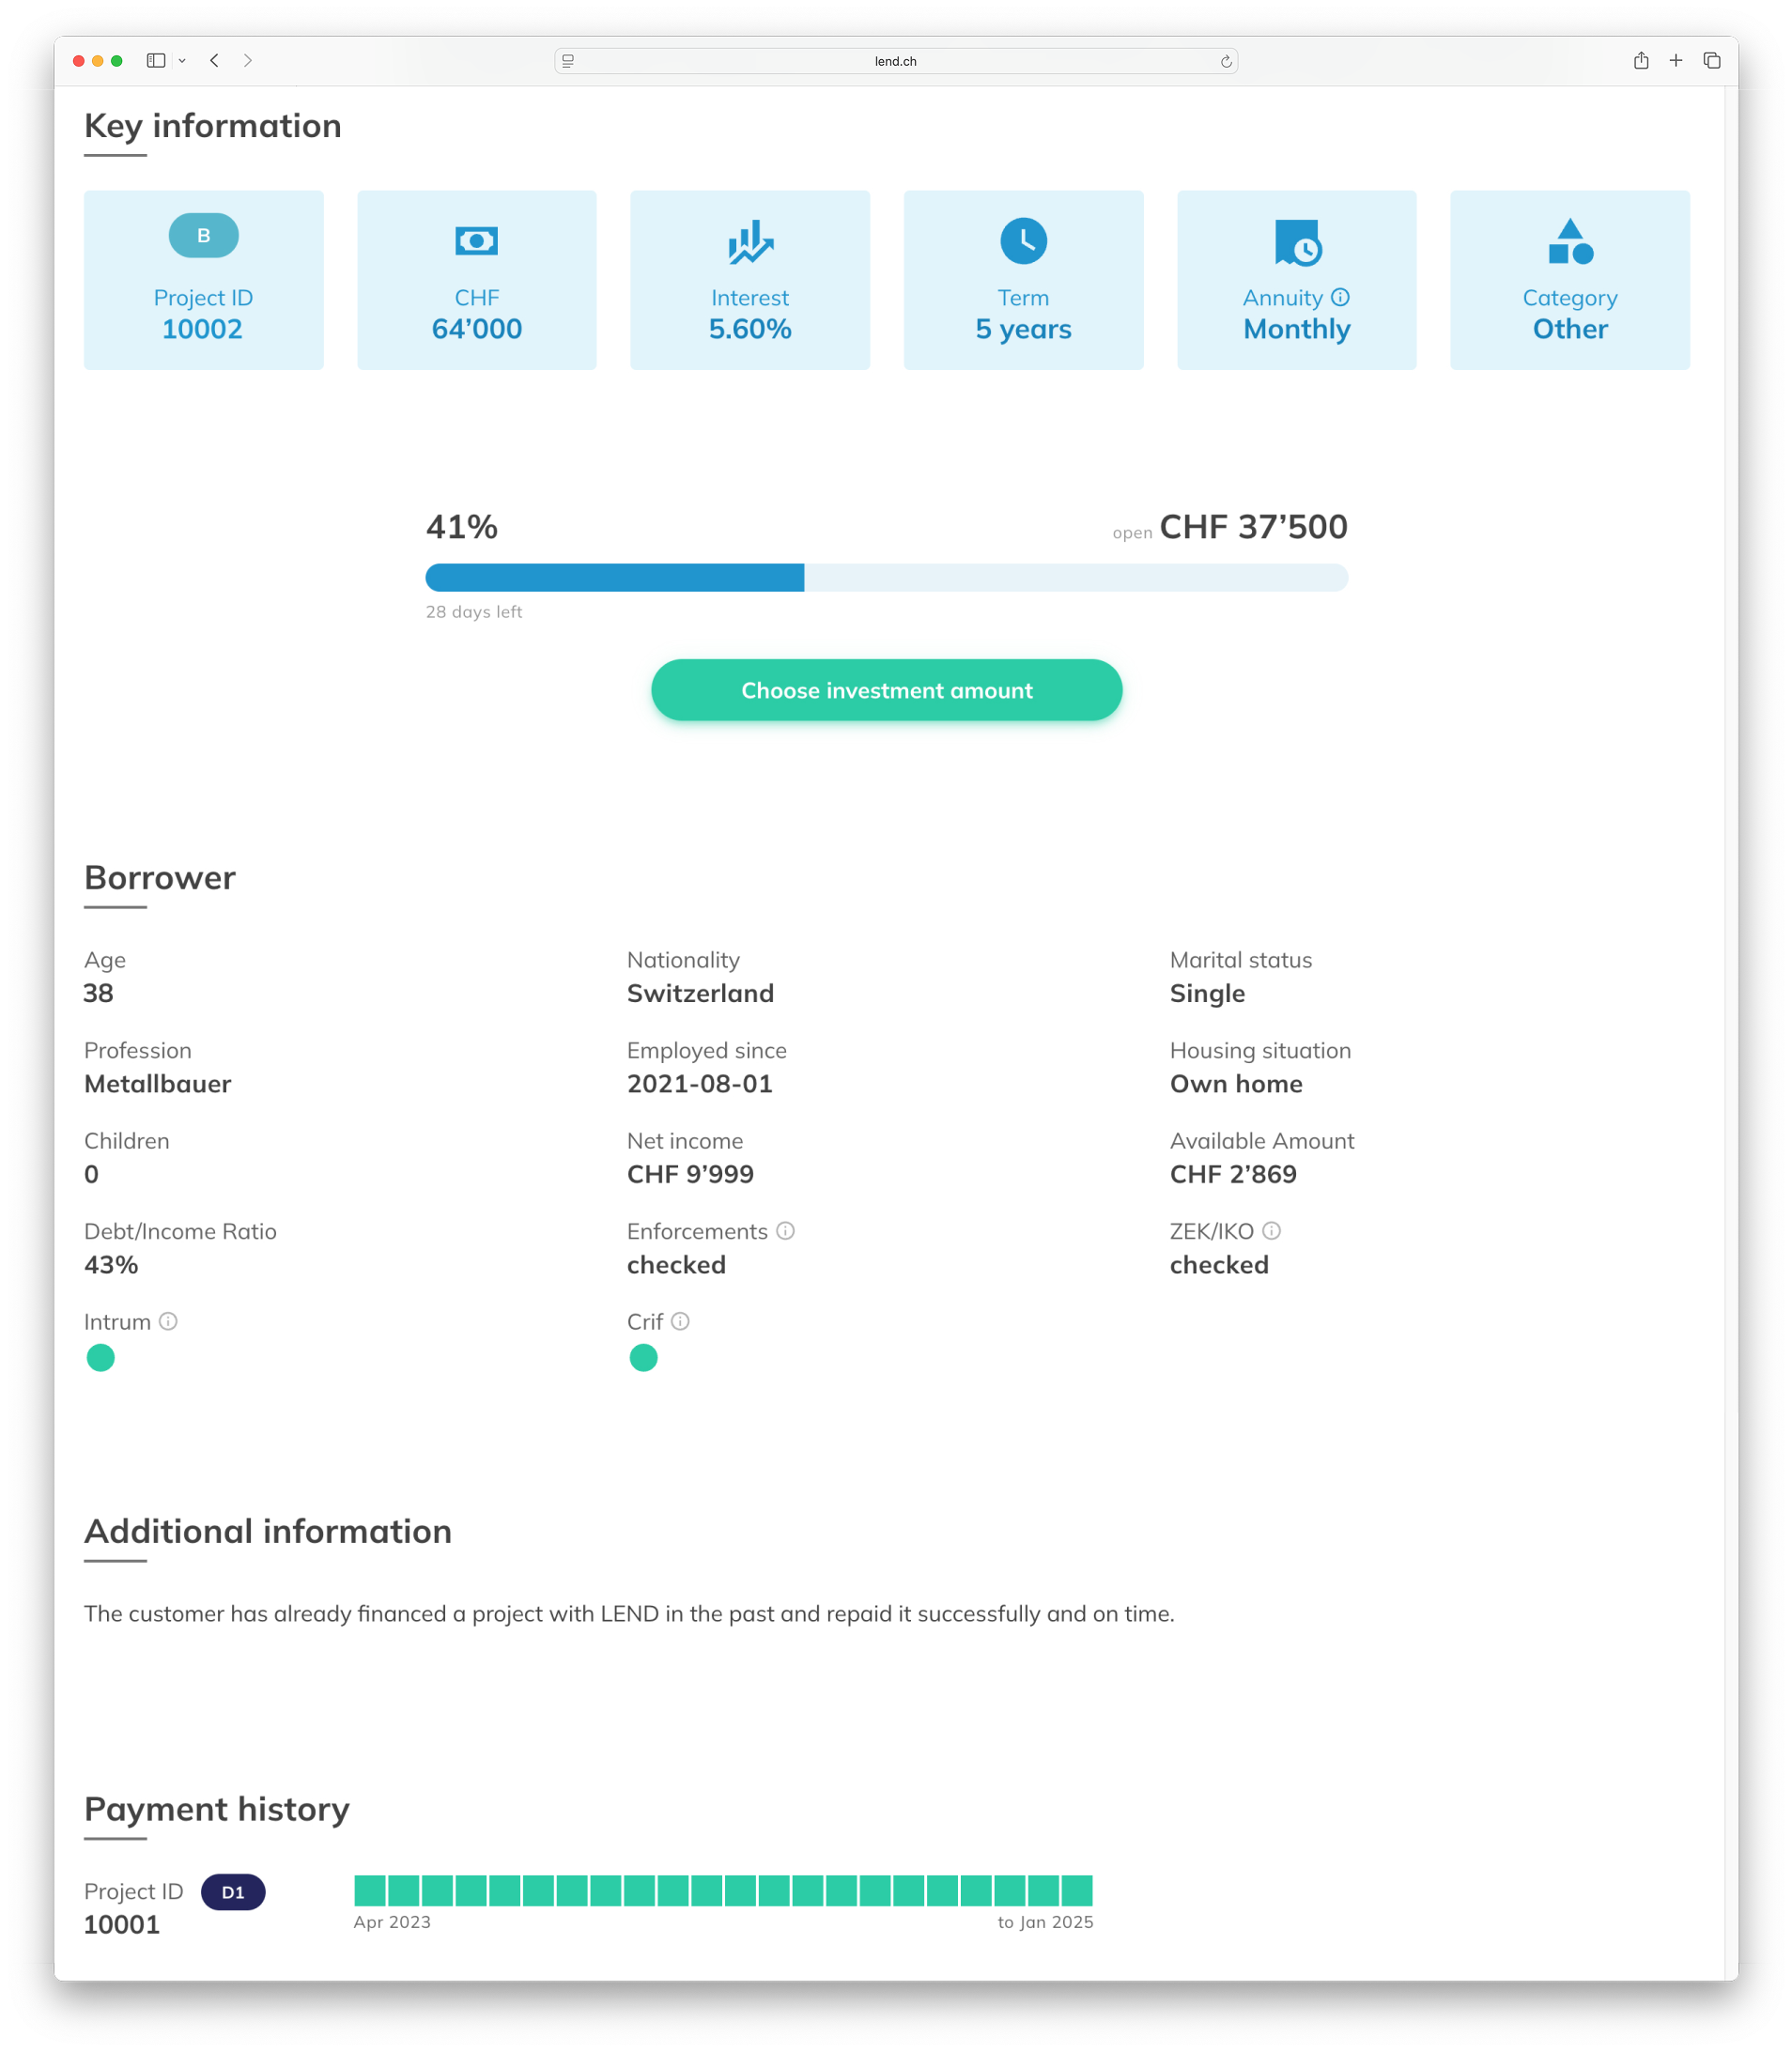Click the Safari sidebar toggle icon
The image size is (1792, 2052).
(x=156, y=61)
